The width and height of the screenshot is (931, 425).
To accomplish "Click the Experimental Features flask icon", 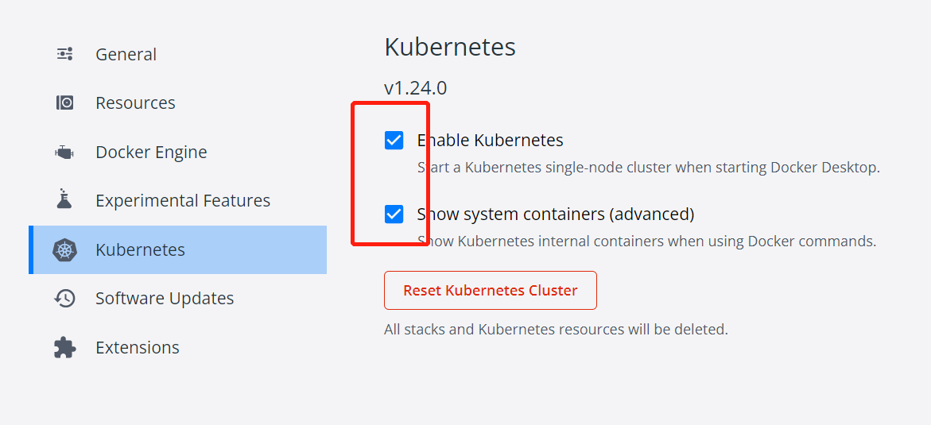I will click(64, 200).
